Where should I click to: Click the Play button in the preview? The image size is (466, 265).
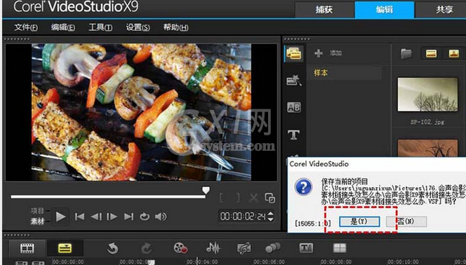click(60, 217)
